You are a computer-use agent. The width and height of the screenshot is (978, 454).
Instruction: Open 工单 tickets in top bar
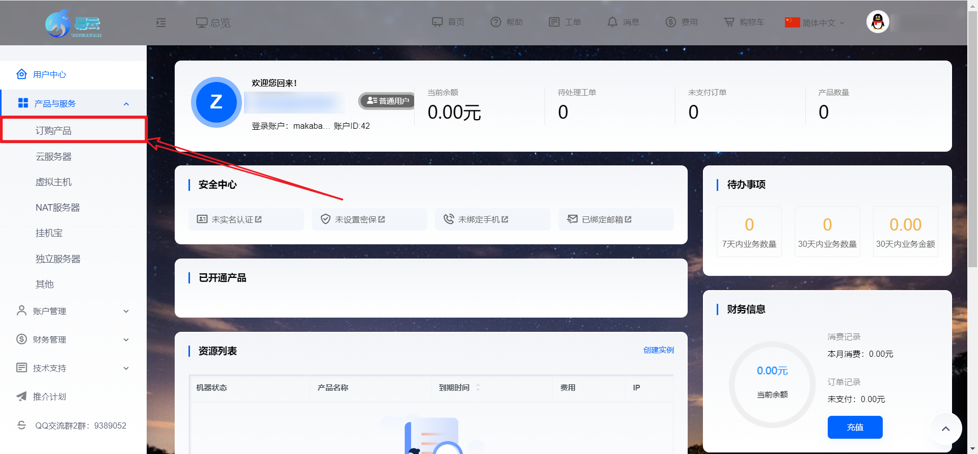565,22
